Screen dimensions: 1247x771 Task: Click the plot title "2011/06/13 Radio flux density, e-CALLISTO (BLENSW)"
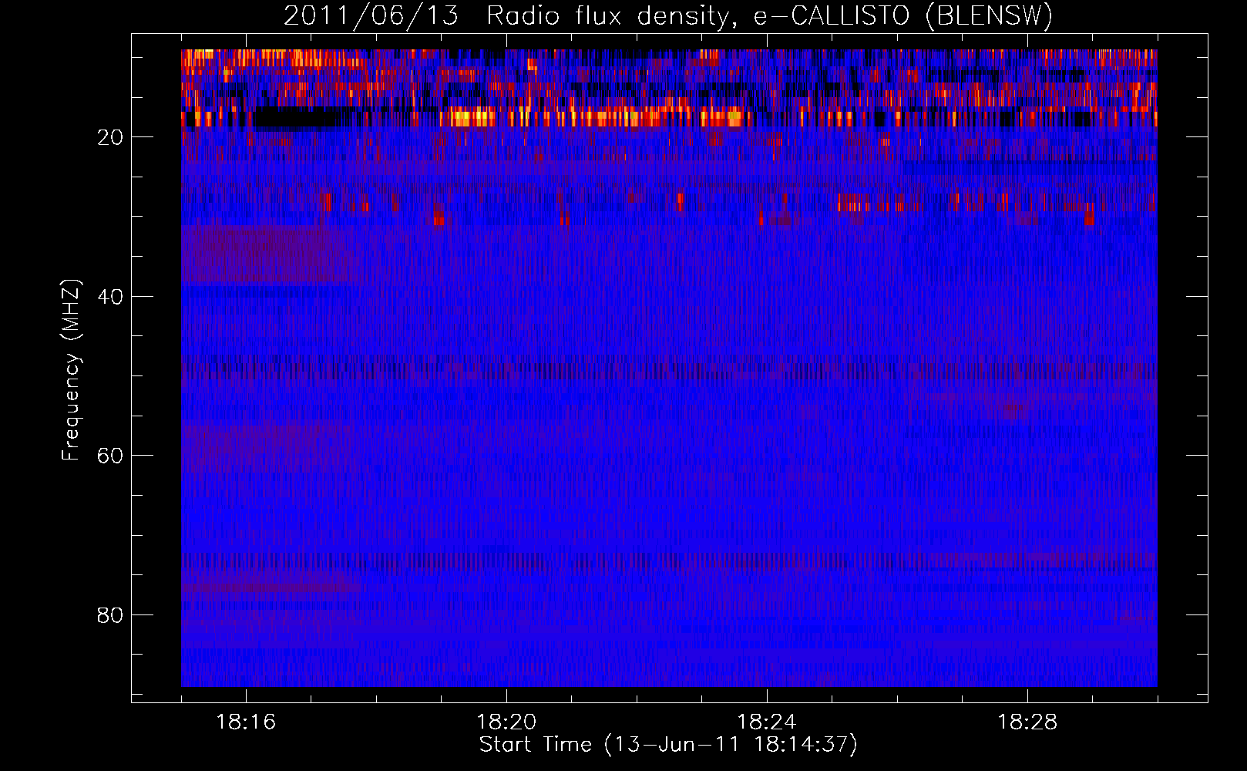click(668, 16)
